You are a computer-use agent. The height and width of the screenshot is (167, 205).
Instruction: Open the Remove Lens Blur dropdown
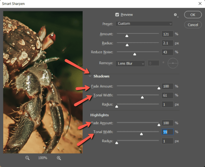131,63
